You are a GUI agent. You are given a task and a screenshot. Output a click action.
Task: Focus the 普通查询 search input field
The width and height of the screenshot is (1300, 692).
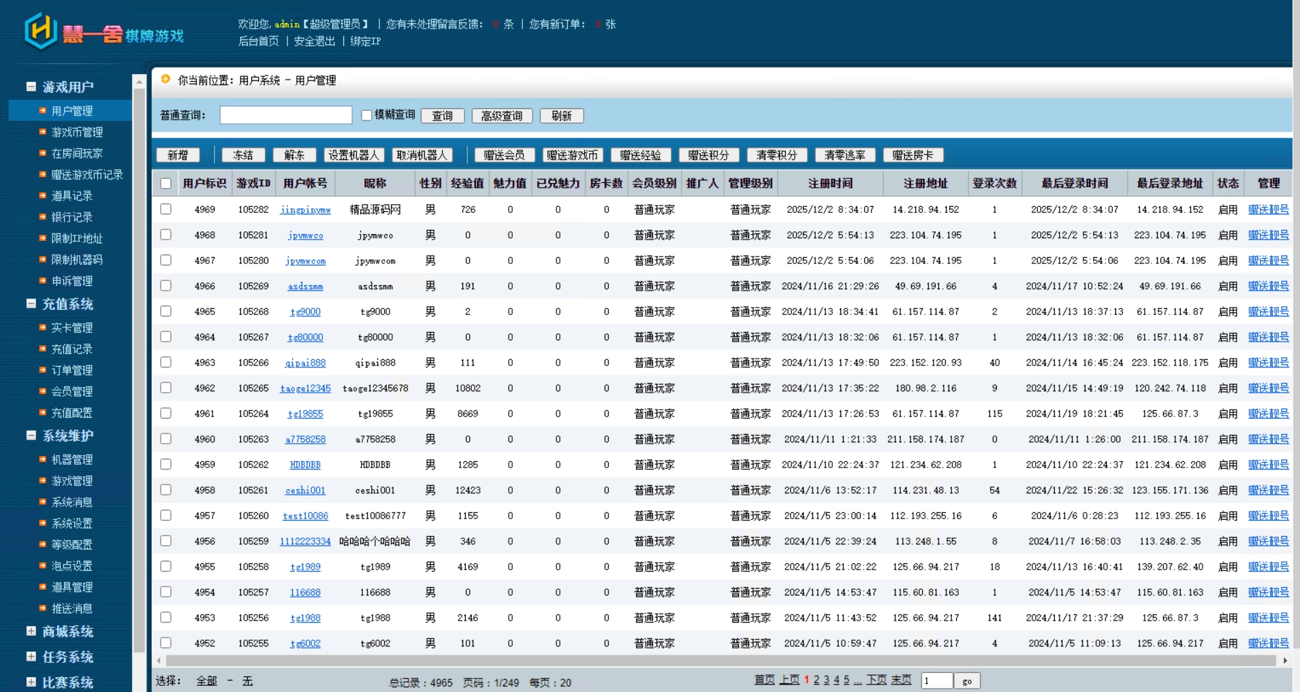coord(285,115)
